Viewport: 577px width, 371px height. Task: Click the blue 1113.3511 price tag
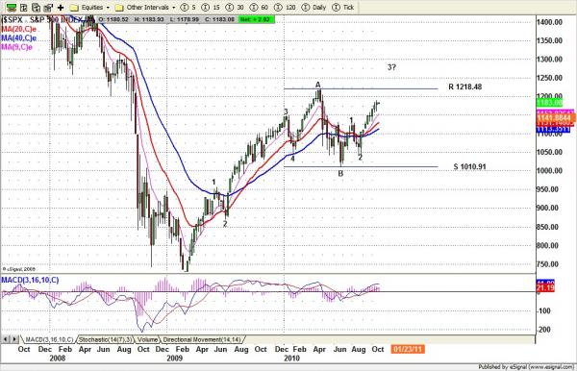553,129
